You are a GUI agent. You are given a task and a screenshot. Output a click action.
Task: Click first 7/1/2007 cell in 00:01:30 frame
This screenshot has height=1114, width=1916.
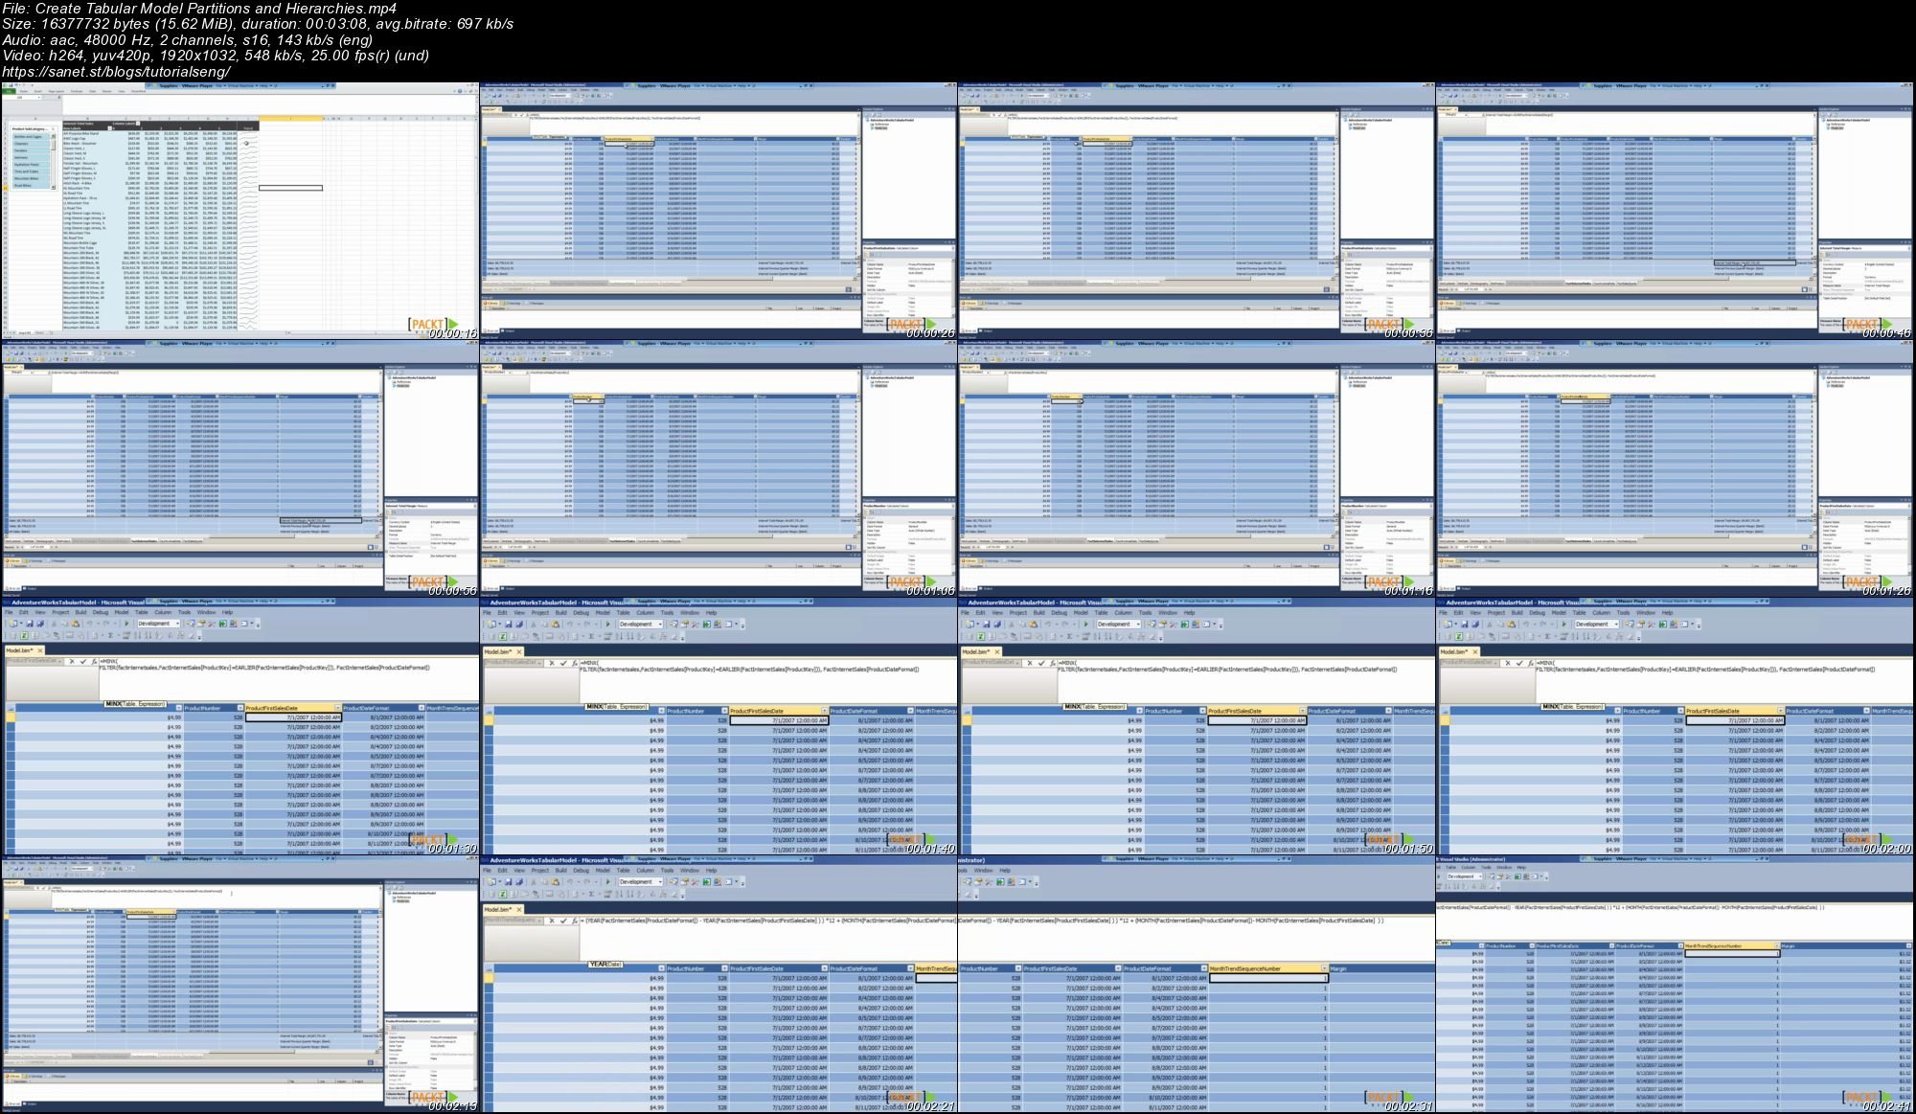point(294,717)
